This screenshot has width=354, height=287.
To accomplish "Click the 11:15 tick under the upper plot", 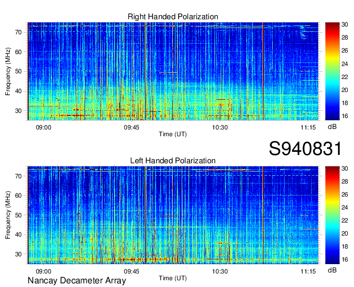I will point(308,127).
